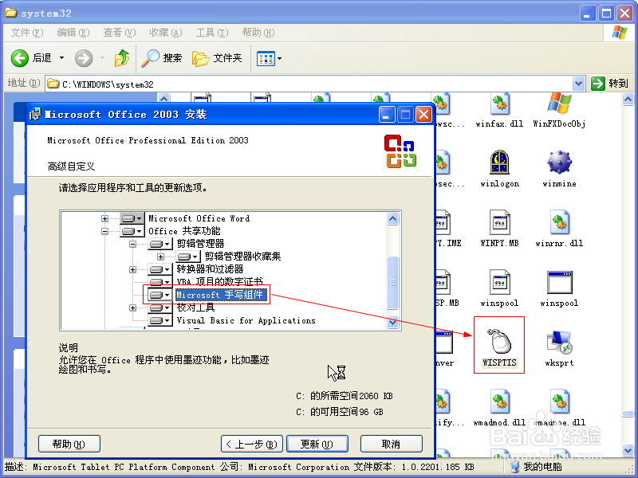This screenshot has width=638, height=478.
Task: Collapse the Office 共享功能 tree node
Action: 104,231
